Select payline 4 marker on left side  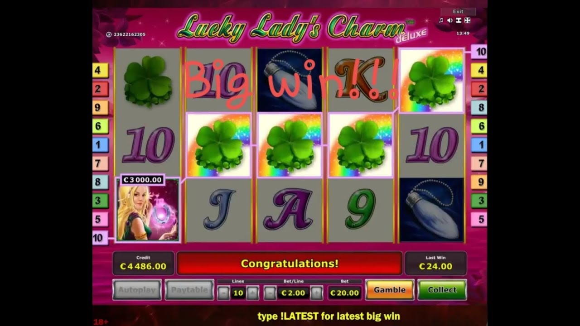[100, 70]
